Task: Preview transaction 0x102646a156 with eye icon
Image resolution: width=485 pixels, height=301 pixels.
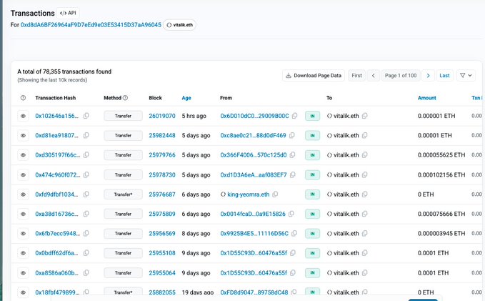Action: point(23,116)
